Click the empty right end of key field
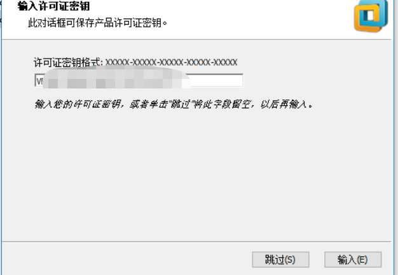This screenshot has width=398, height=275. (x=217, y=81)
